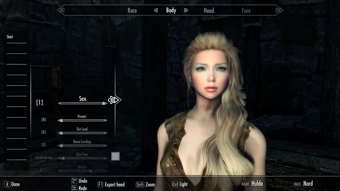Click the Shift Zoom prompt
Screen dimensions: 340x191
145,185
